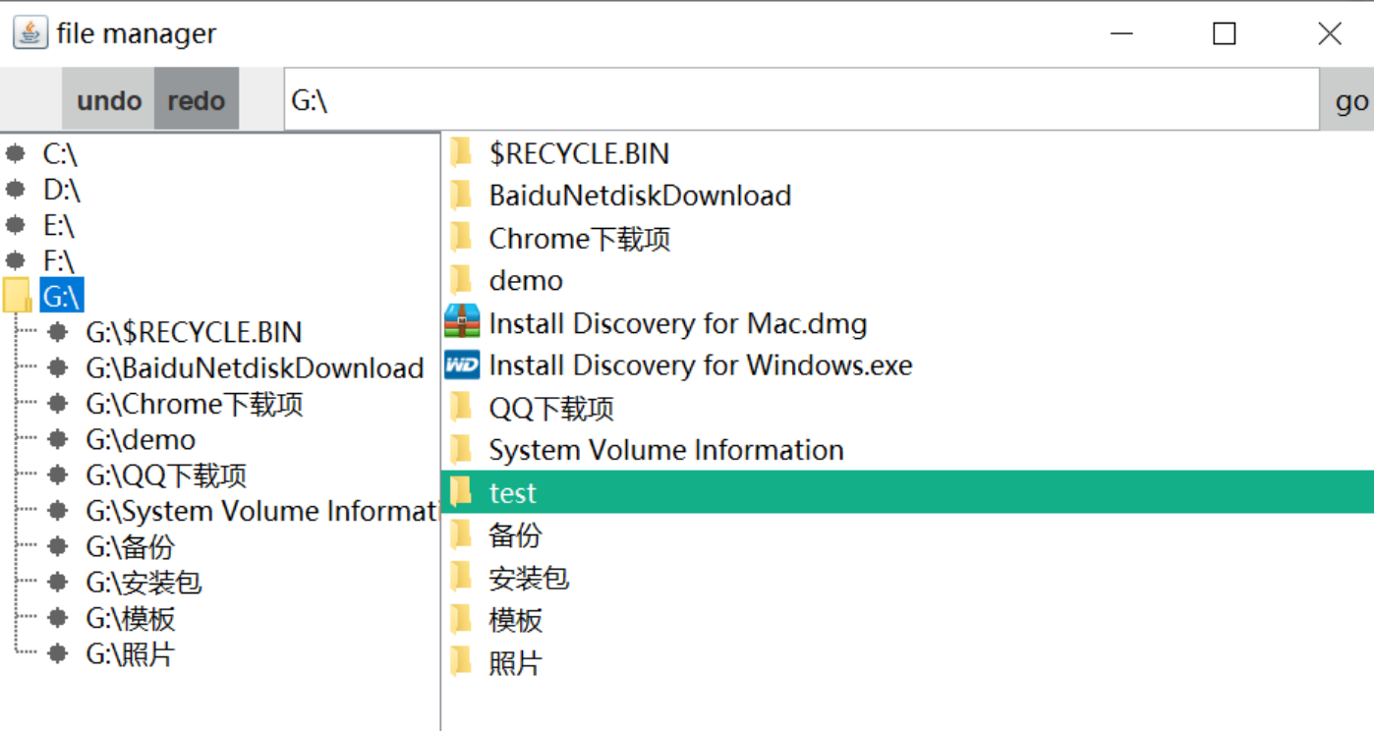Select G:\QQ下载项 in the tree
The height and width of the screenshot is (731, 1374).
pyautogui.click(x=166, y=476)
